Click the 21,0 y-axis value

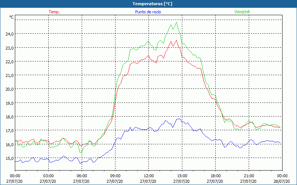click(x=10, y=75)
